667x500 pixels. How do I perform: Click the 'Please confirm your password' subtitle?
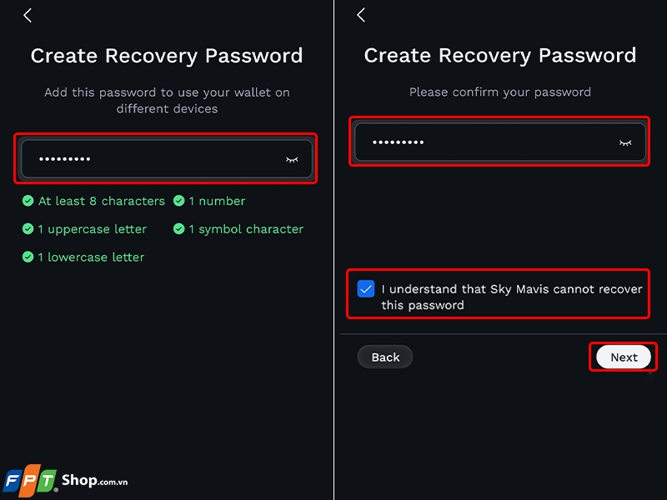pos(500,92)
